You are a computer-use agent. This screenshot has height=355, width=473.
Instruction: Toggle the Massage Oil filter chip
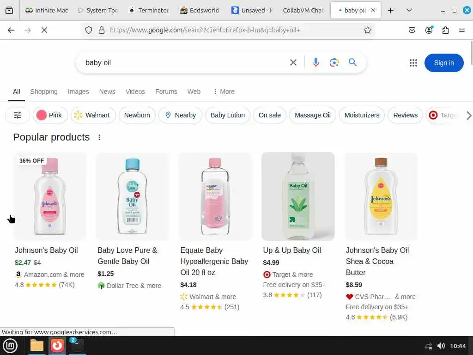coord(313,115)
